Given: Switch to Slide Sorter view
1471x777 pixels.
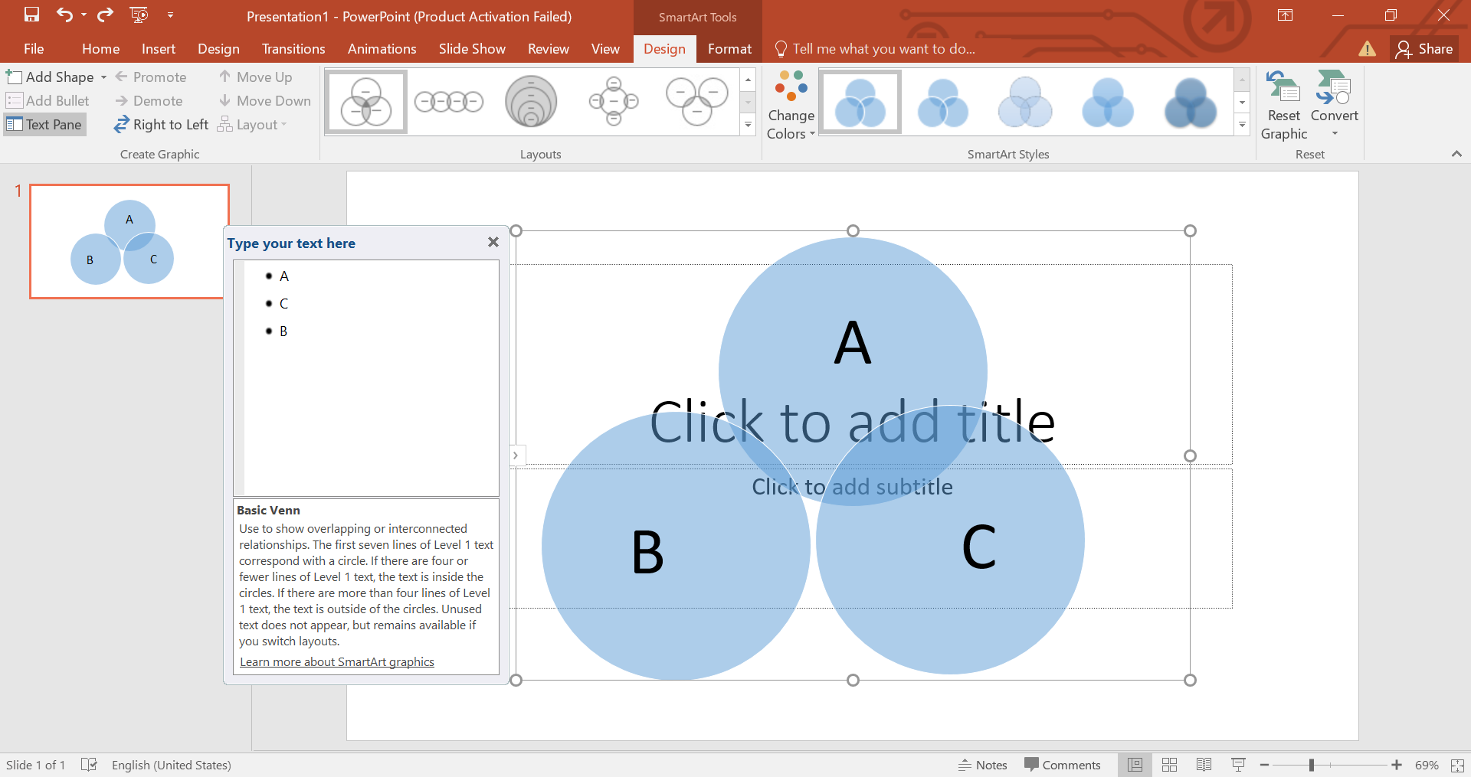Looking at the screenshot, I should coord(1169,765).
